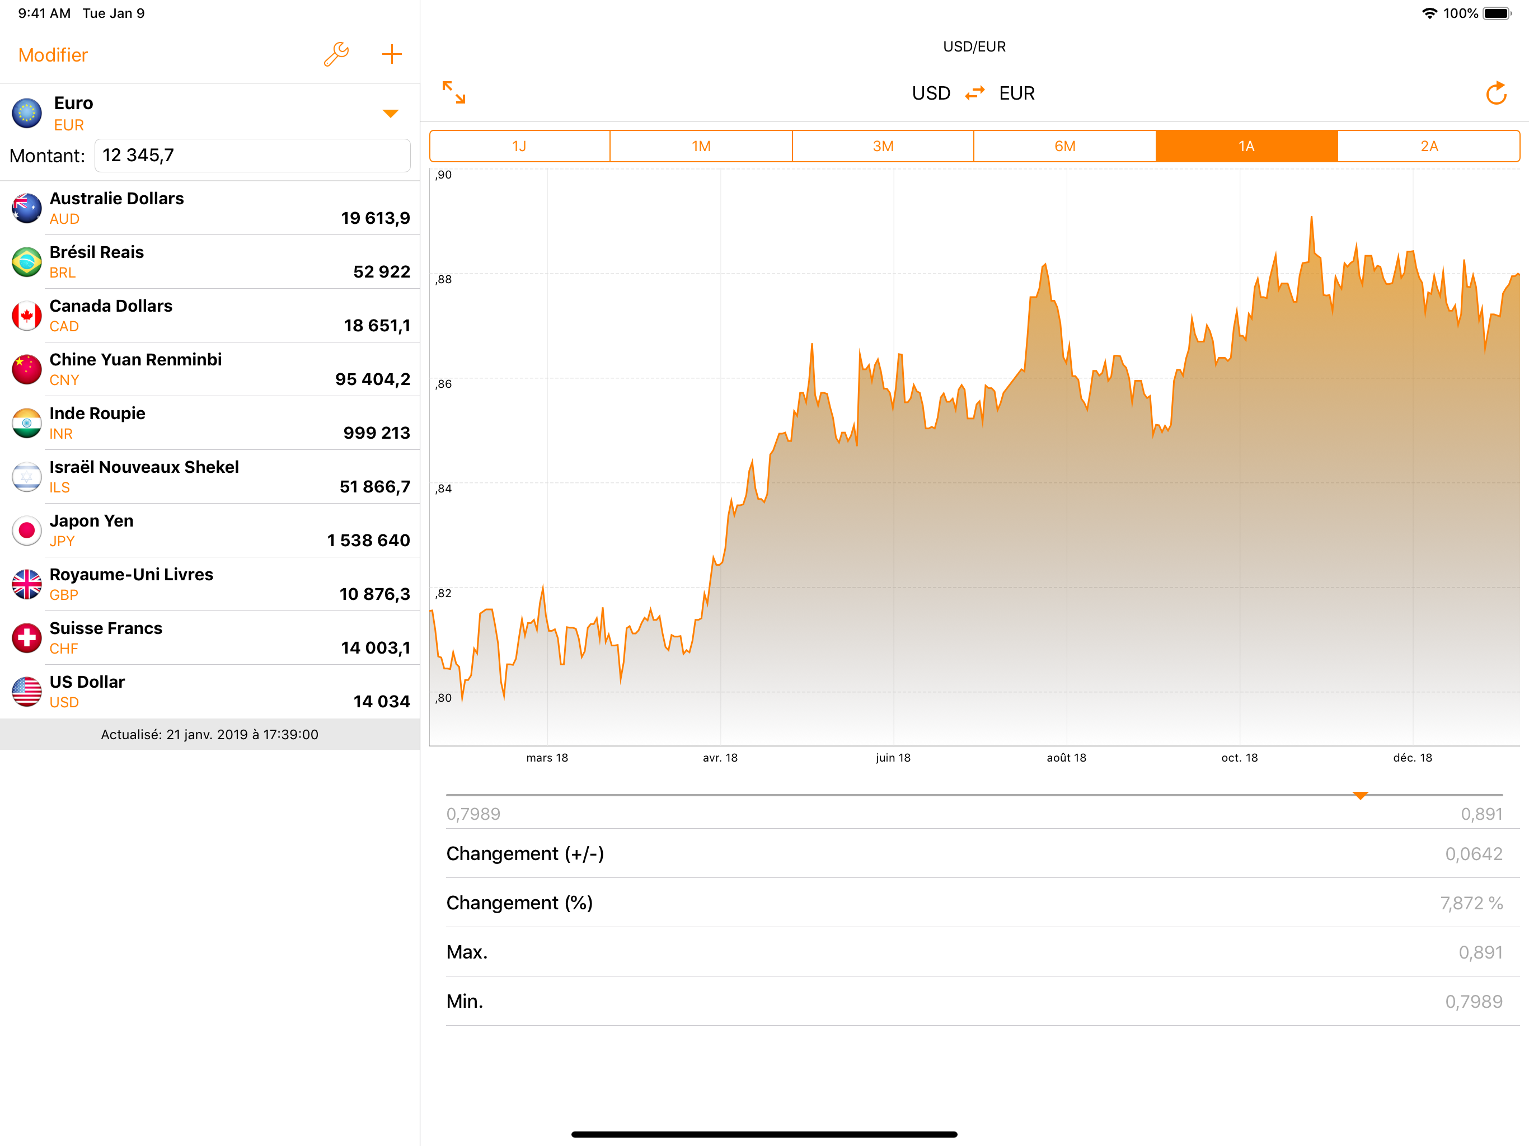Tap the Modifier edit button
This screenshot has width=1529, height=1146.
(x=53, y=55)
